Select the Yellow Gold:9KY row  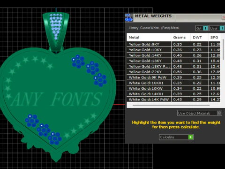173,44
